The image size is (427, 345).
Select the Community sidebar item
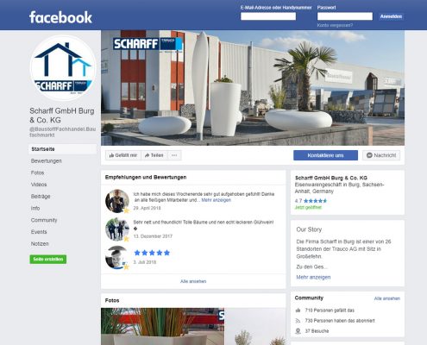(x=44, y=220)
